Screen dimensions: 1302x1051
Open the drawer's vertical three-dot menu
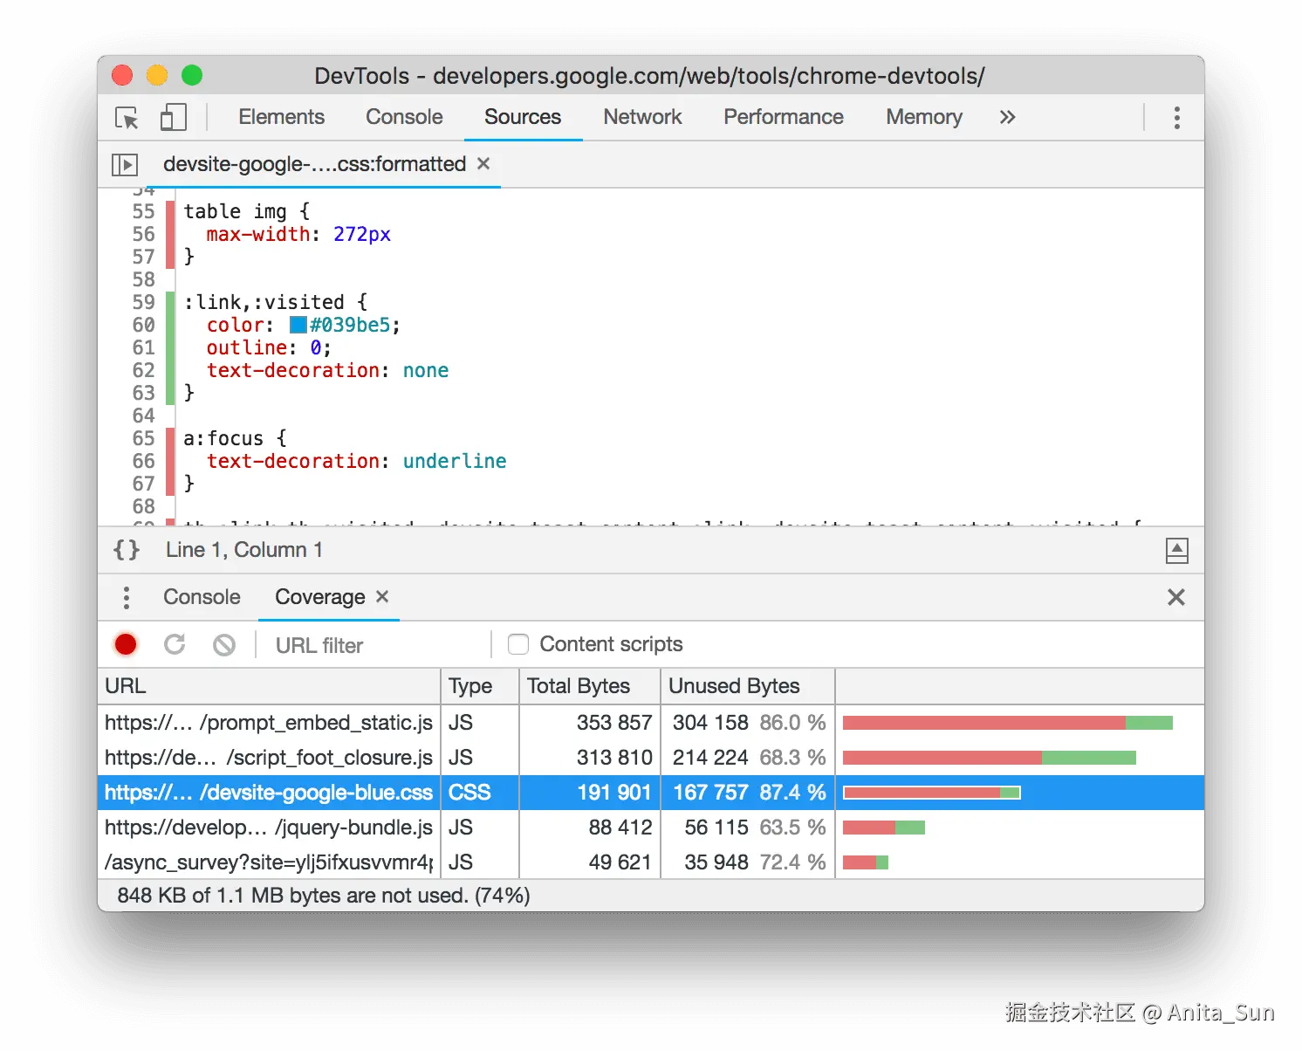point(126,597)
